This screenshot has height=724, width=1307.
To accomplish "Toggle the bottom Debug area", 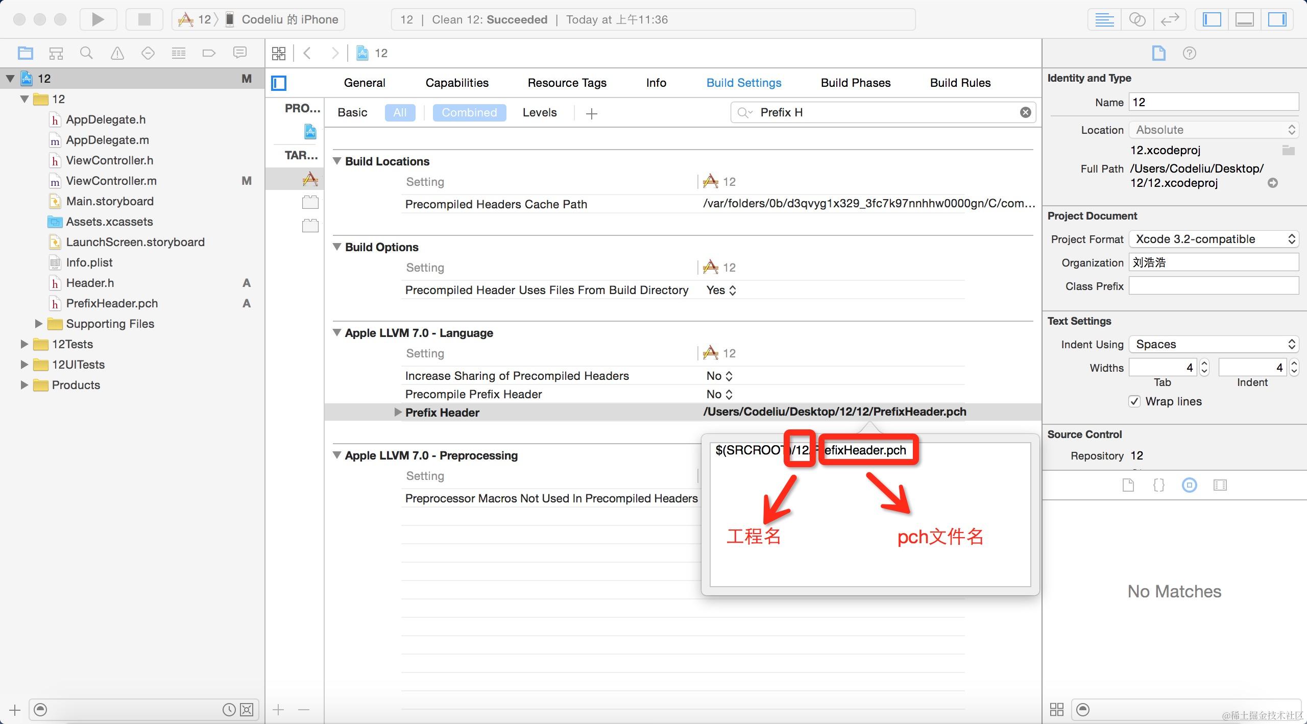I will coord(1244,19).
